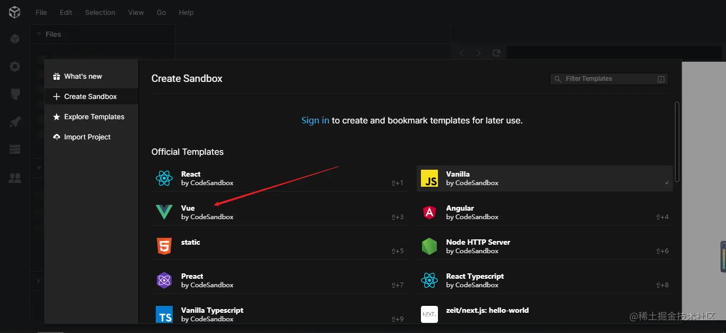726x333 pixels.
Task: Open the configuration gear sidebar icon
Action: pyautogui.click(x=15, y=66)
